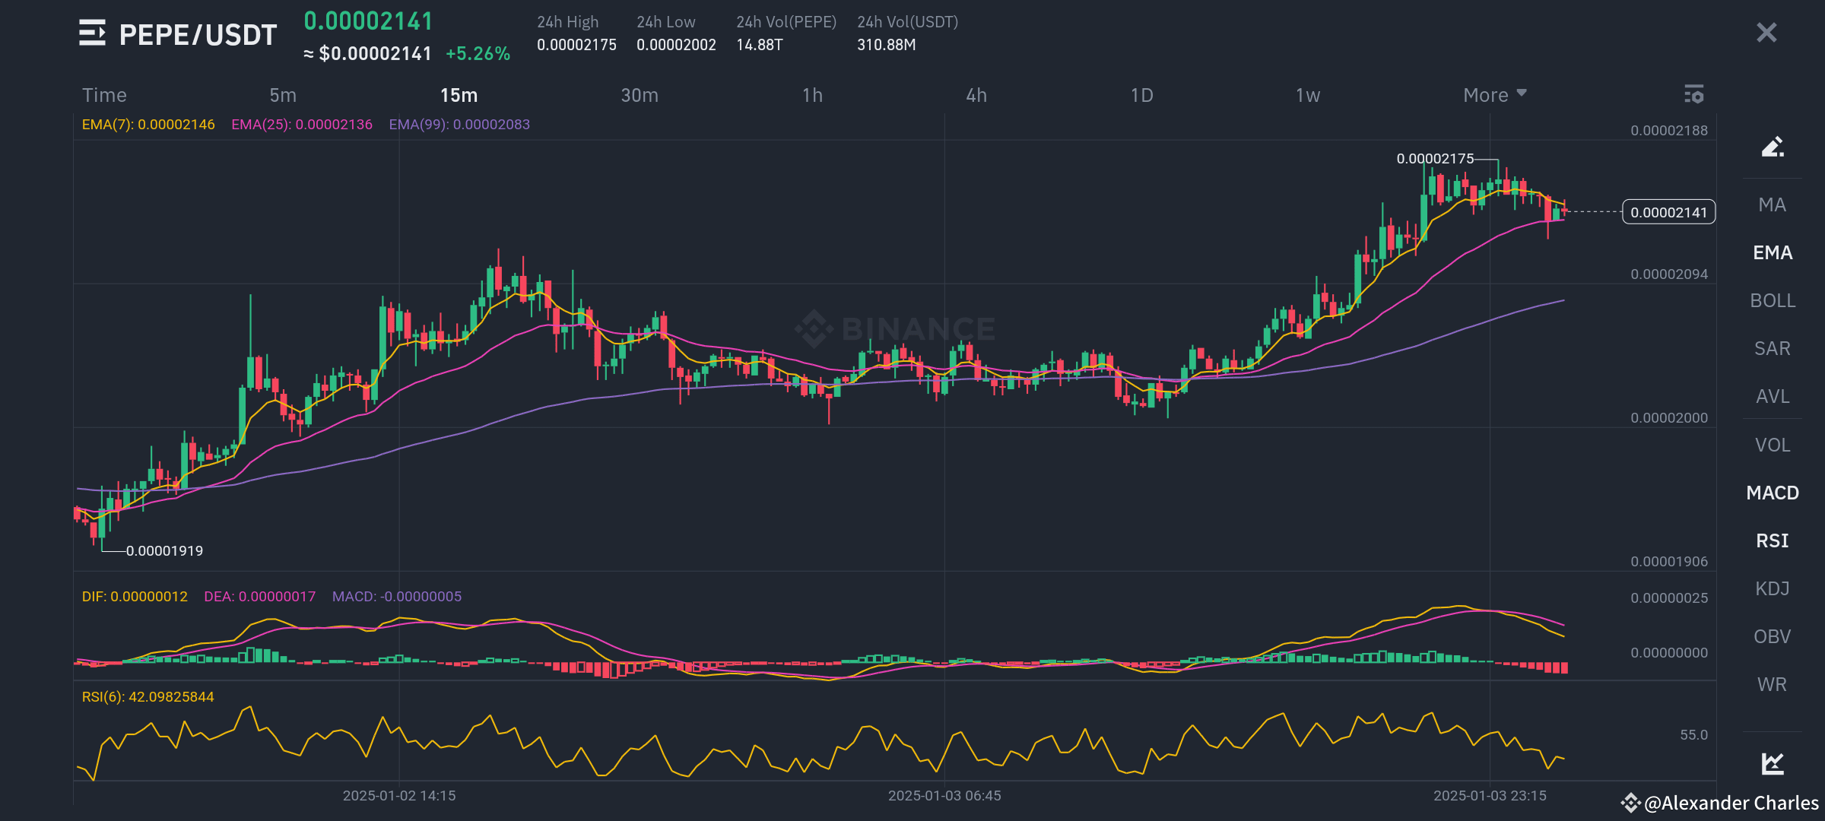Enable Bollinger bands with BOLL
This screenshot has width=1825, height=821.
click(1773, 300)
